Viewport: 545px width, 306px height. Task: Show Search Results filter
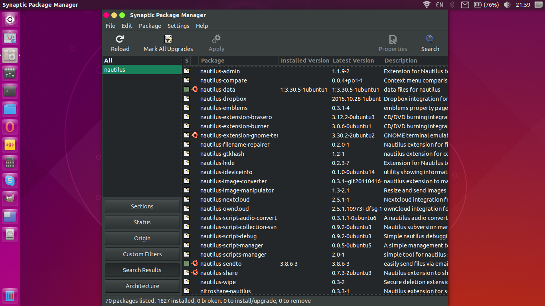tap(142, 270)
